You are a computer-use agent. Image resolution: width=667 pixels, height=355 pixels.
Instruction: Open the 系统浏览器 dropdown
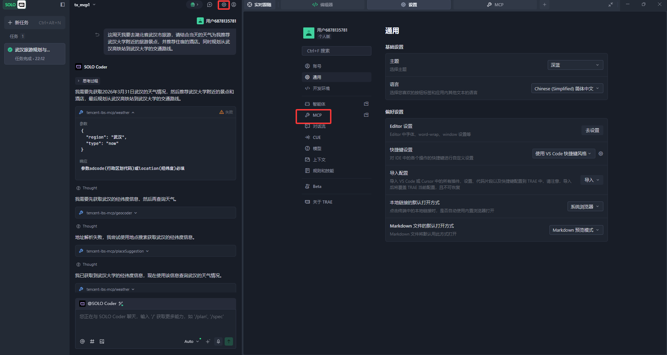pyautogui.click(x=585, y=207)
